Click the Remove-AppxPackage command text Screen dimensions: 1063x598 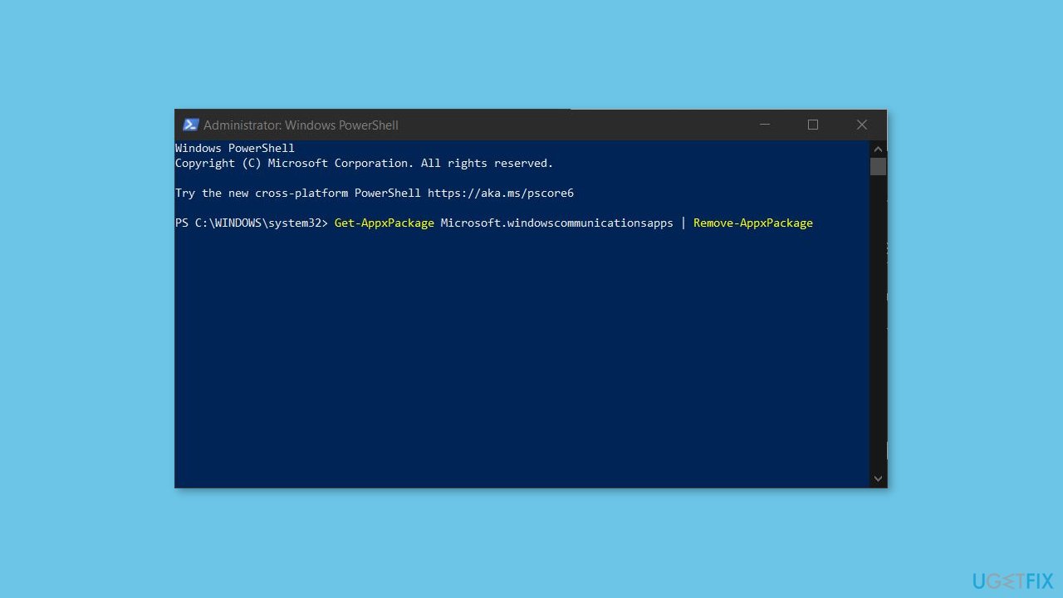coord(753,223)
